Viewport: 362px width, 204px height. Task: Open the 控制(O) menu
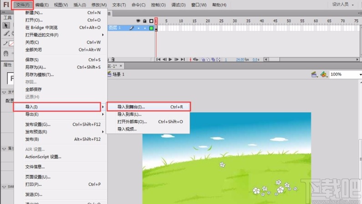pos(158,5)
